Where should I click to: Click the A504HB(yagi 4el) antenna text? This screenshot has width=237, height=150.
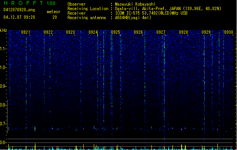[x=133, y=18]
